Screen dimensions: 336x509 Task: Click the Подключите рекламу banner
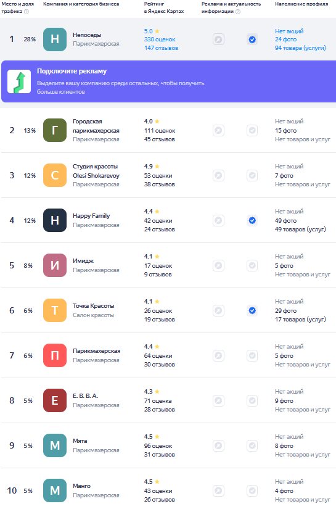(169, 81)
